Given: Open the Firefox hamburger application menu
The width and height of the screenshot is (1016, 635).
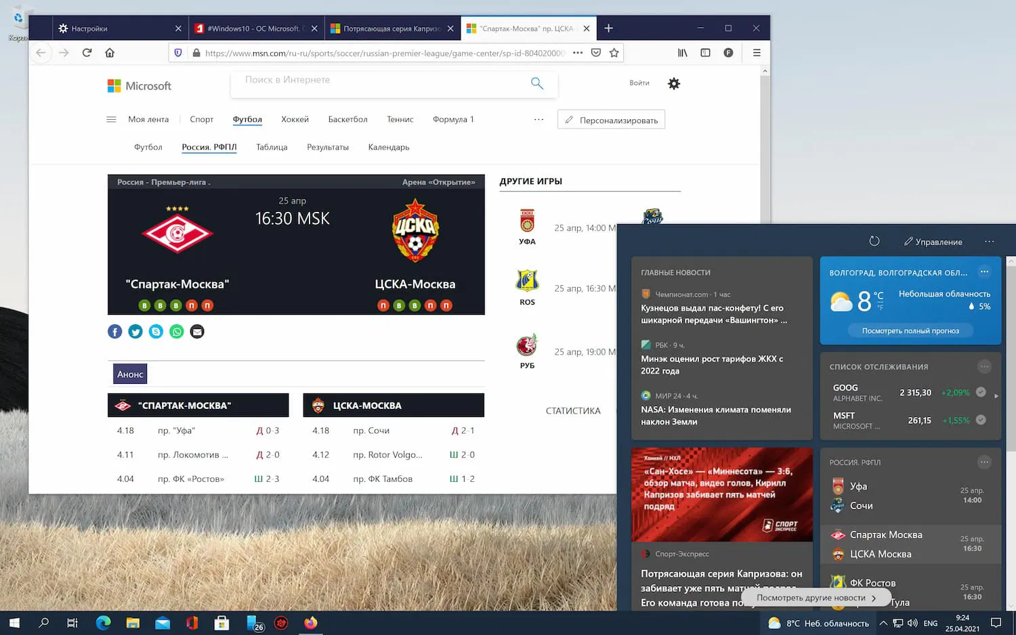Looking at the screenshot, I should pyautogui.click(x=757, y=53).
